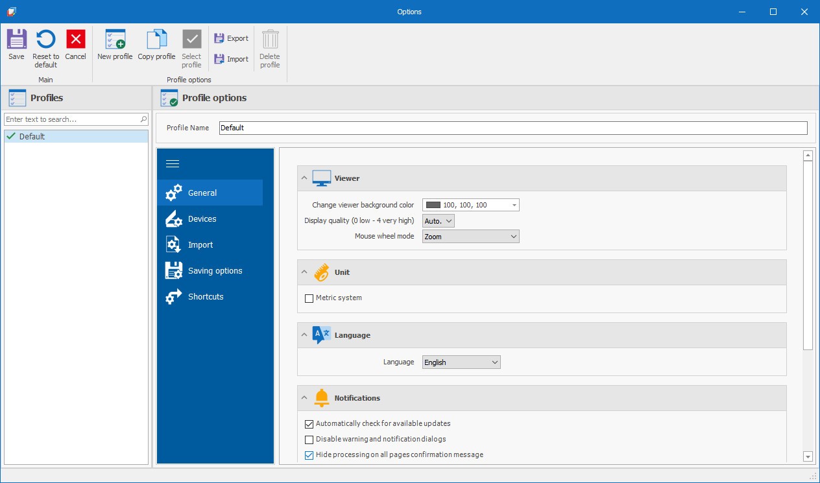This screenshot has width=820, height=483.
Task: Click the hamburger menu icon in sidebar
Action: [x=173, y=163]
